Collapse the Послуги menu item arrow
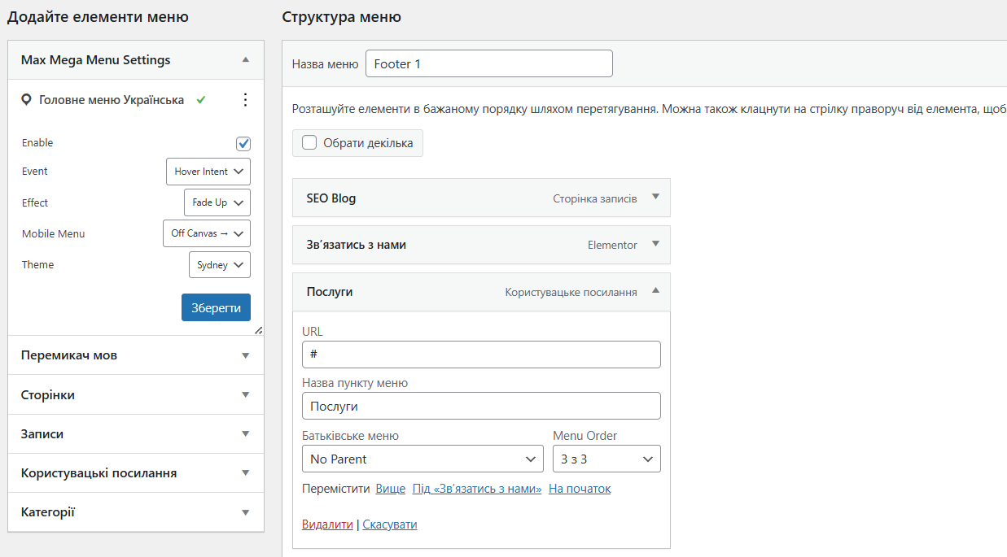1007x557 pixels. [655, 291]
